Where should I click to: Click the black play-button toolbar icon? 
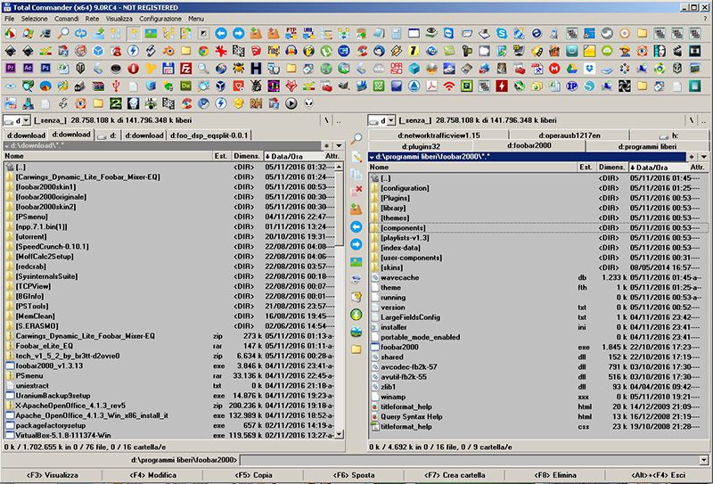(291, 103)
